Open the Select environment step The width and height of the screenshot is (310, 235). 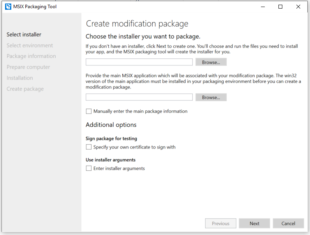point(30,46)
